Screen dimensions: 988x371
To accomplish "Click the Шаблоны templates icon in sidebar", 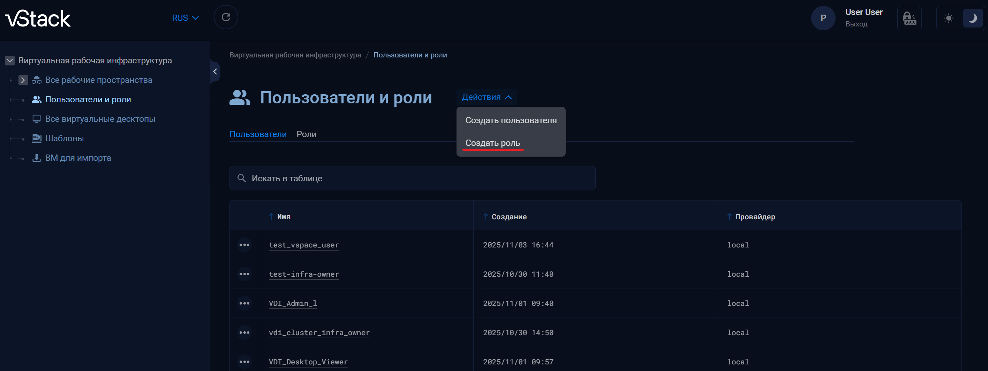I will [36, 138].
